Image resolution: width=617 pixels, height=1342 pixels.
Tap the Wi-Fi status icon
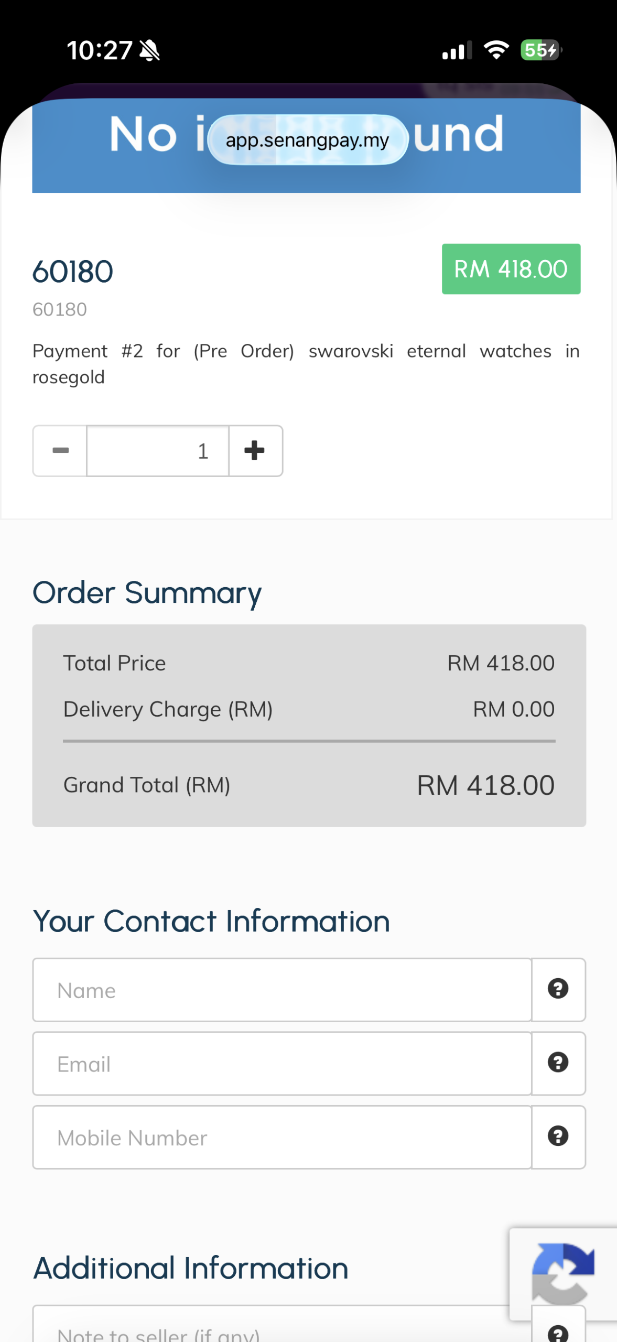click(496, 50)
